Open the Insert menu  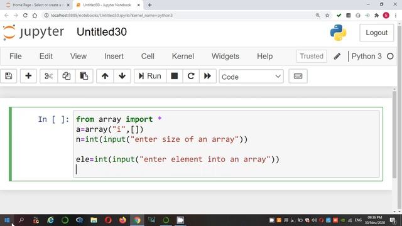[114, 56]
